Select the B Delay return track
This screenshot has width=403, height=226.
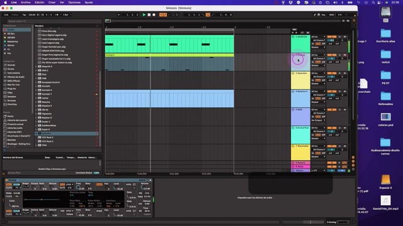coord(300,166)
